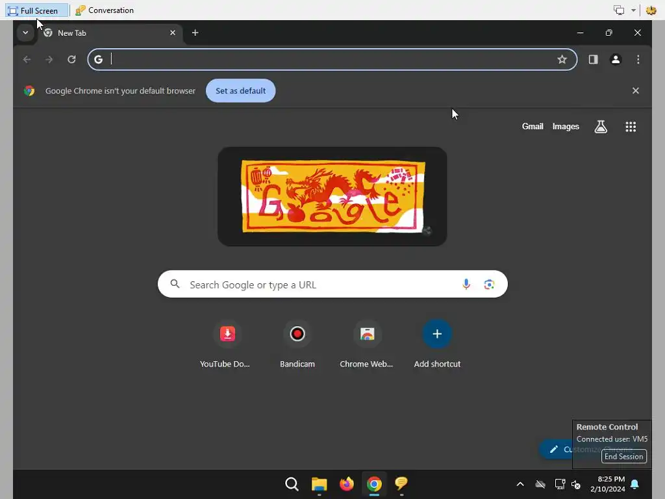The image size is (665, 499).
Task: Open the Chrome profile menu
Action: point(616,59)
